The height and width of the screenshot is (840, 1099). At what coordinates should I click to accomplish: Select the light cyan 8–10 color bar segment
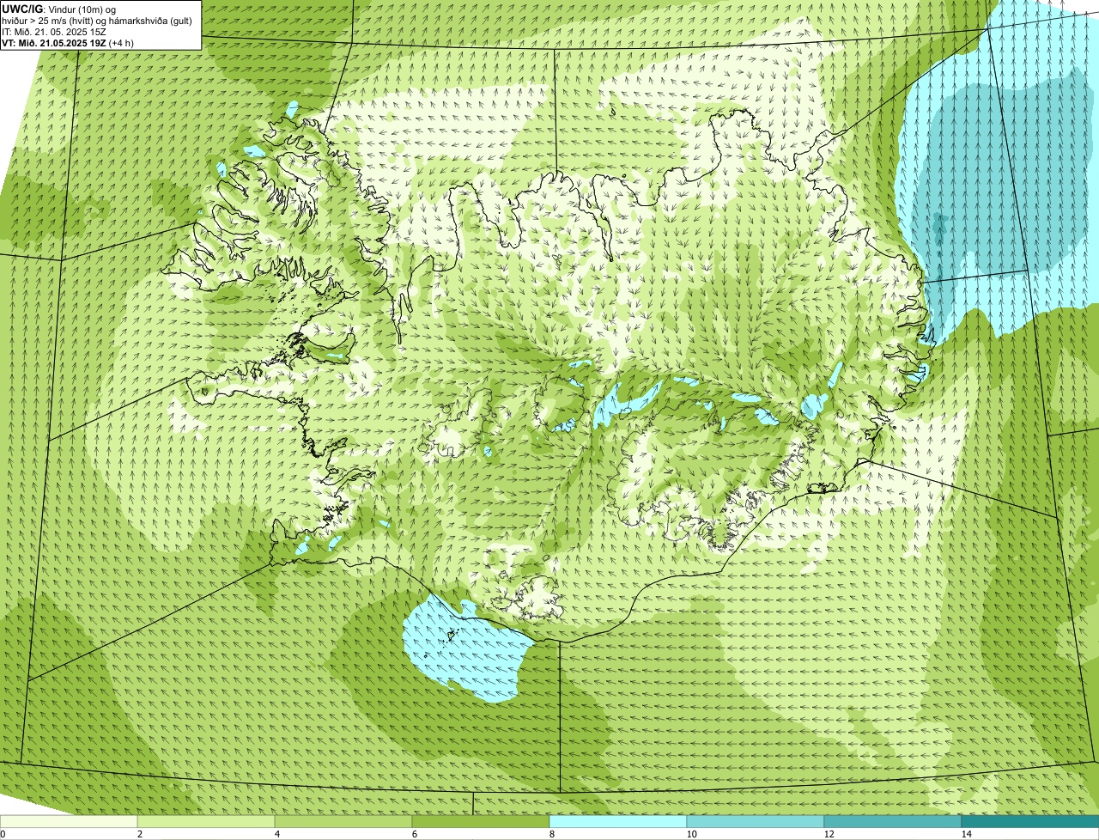click(618, 821)
